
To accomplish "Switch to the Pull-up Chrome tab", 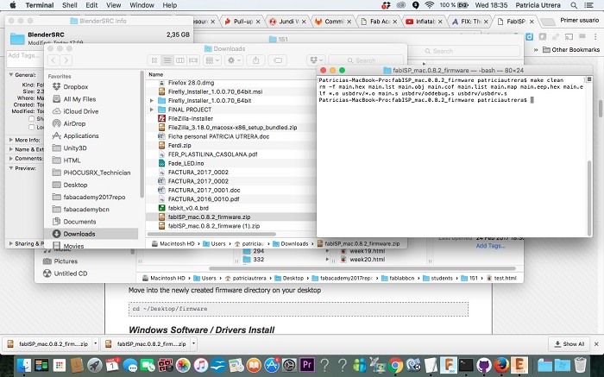I will tap(242, 22).
